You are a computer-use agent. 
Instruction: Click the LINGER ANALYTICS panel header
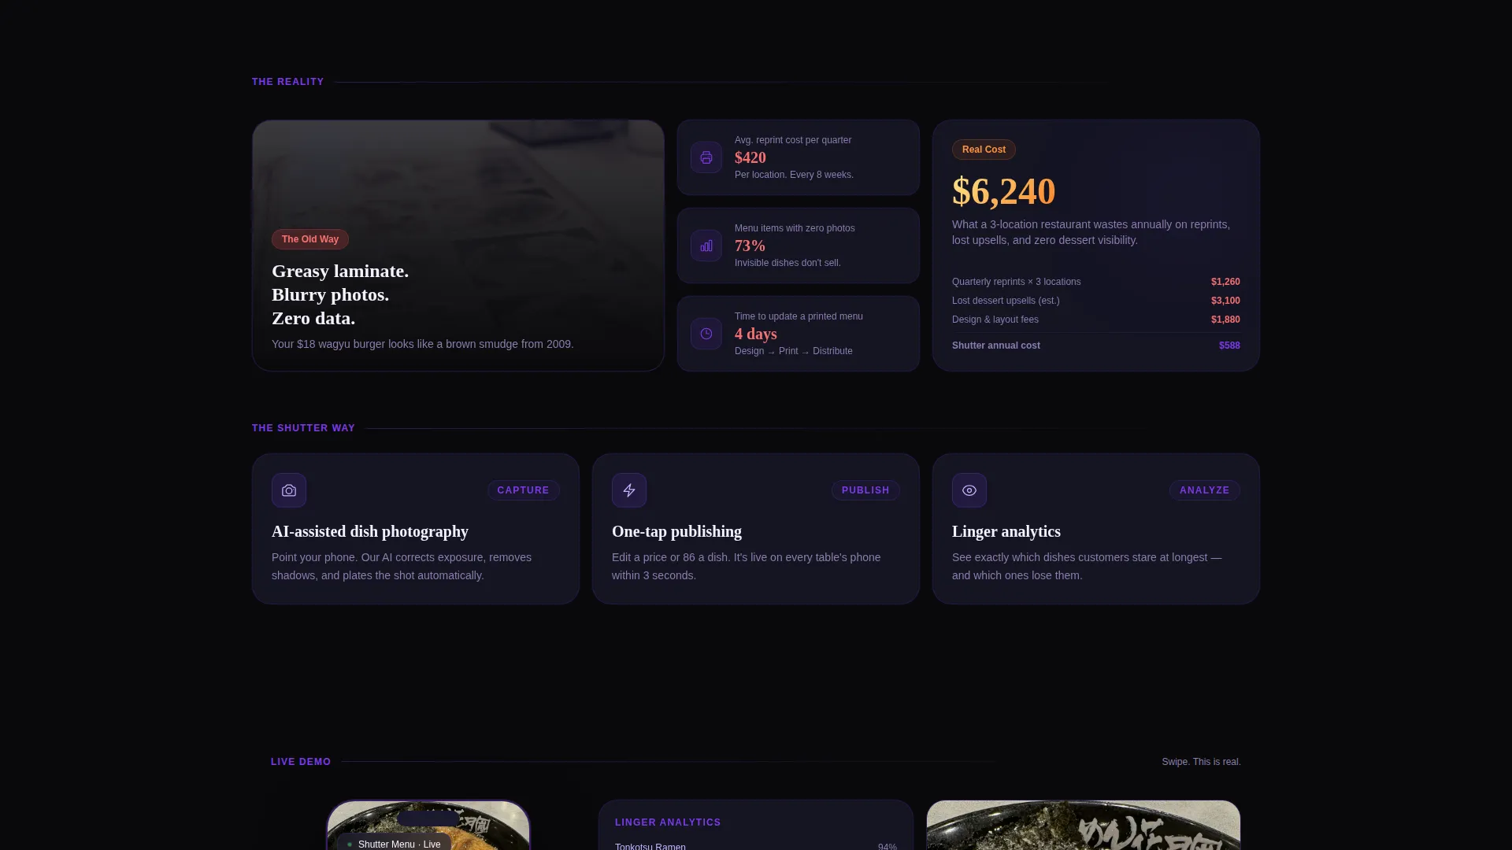pos(668,822)
